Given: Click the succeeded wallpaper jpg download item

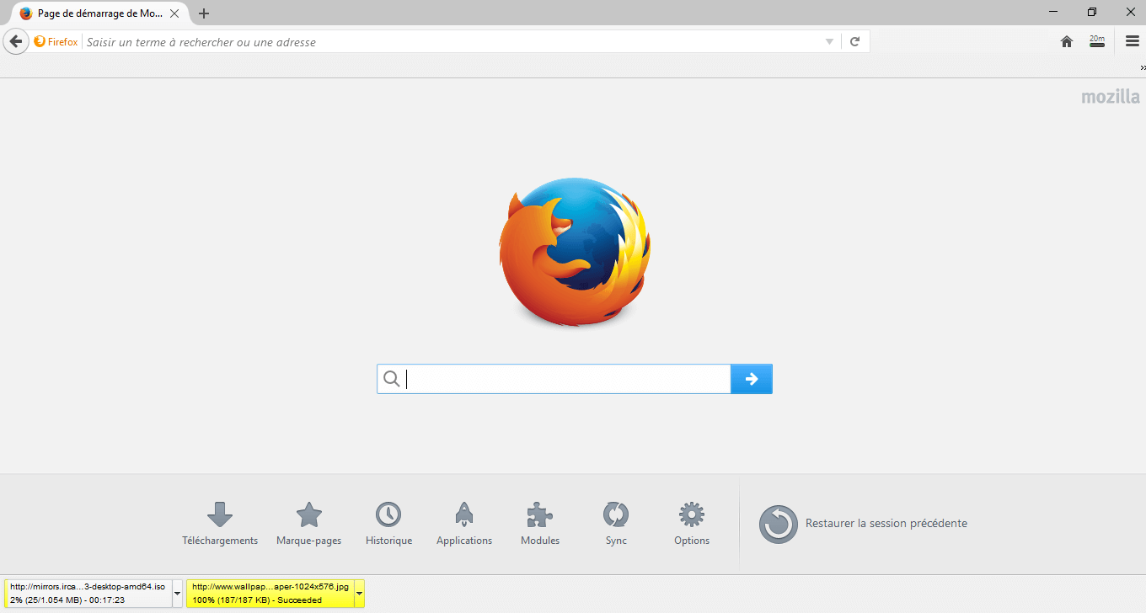Looking at the screenshot, I should point(270,593).
